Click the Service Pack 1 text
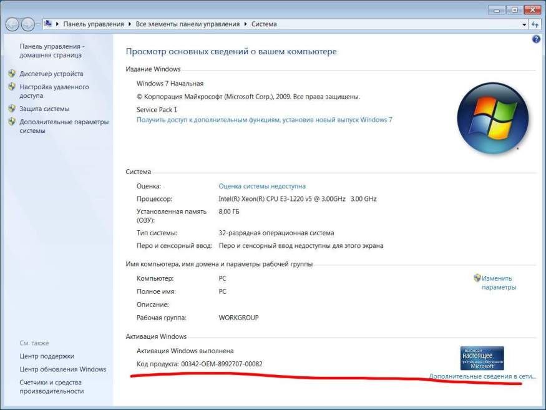546x410 pixels. pyautogui.click(x=157, y=110)
